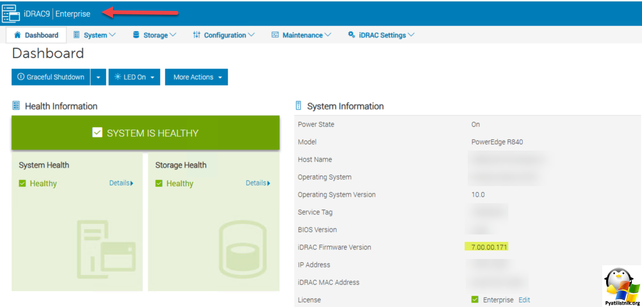Click the Maintenance monitor icon
Screen dimensions: 642x307
[x=275, y=35]
